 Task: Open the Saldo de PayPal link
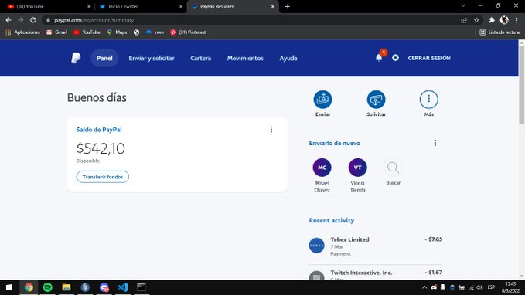(x=99, y=130)
